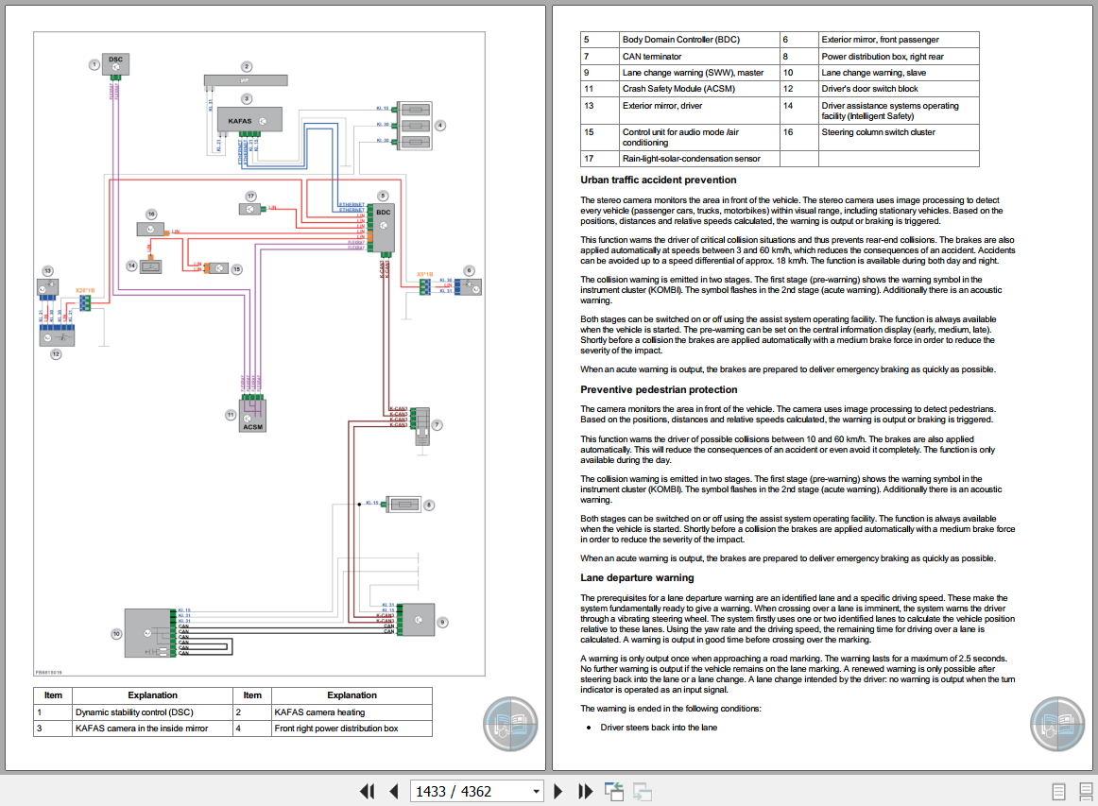
Task: Jump to the last page
Action: click(x=586, y=791)
